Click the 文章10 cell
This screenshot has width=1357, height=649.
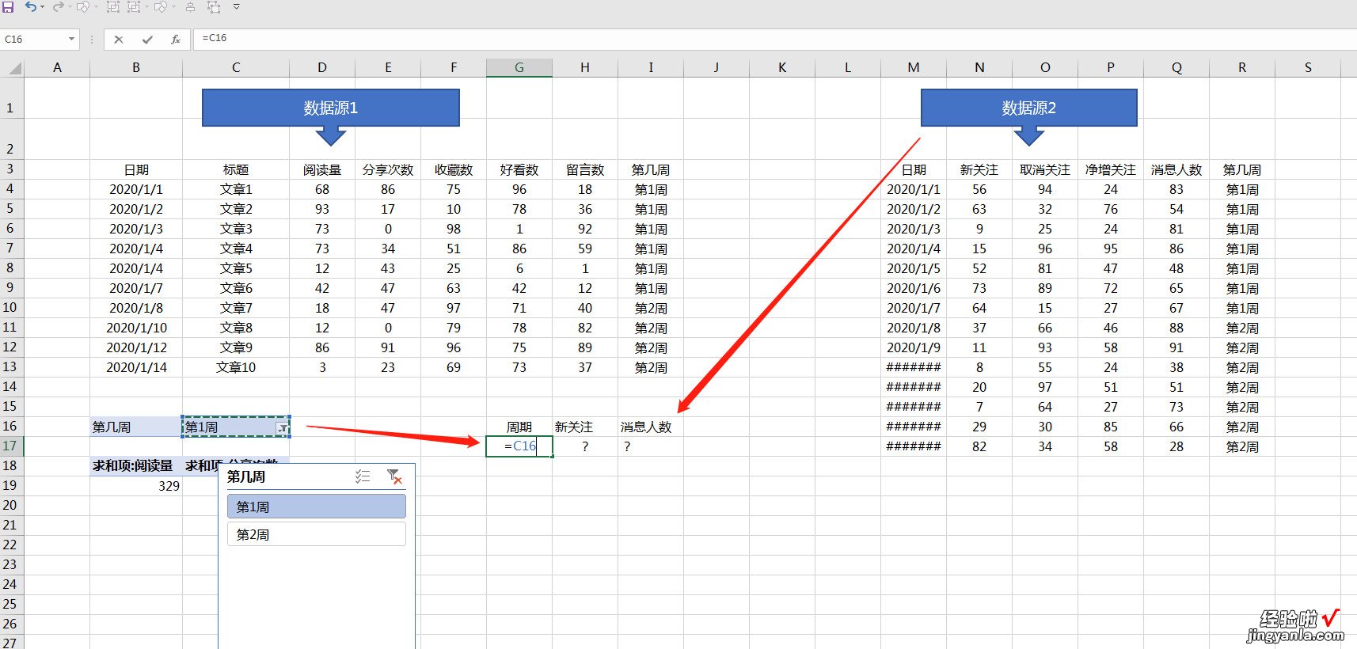click(x=236, y=368)
